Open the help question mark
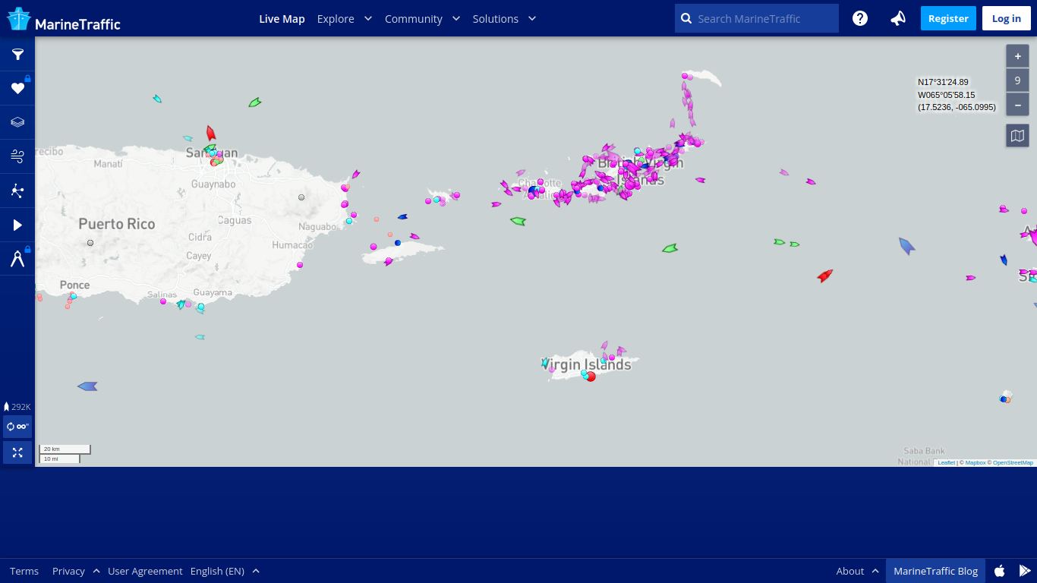Viewport: 1037px width, 583px height. point(860,18)
